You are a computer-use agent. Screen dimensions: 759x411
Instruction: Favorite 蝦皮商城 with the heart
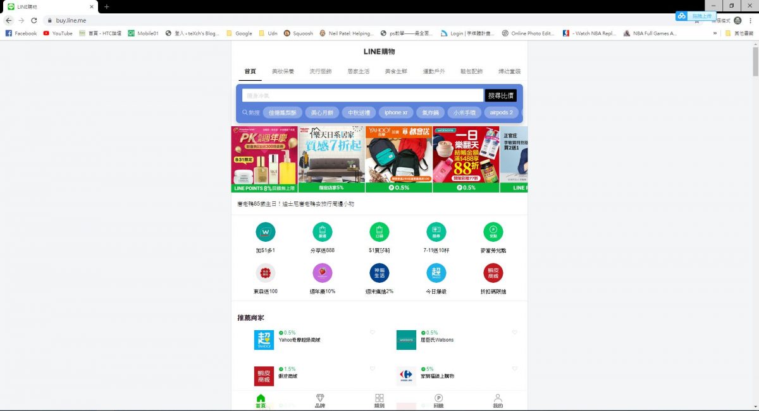tap(373, 369)
